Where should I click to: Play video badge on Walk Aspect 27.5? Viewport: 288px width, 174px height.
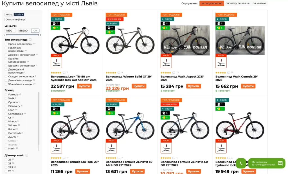click(167, 19)
